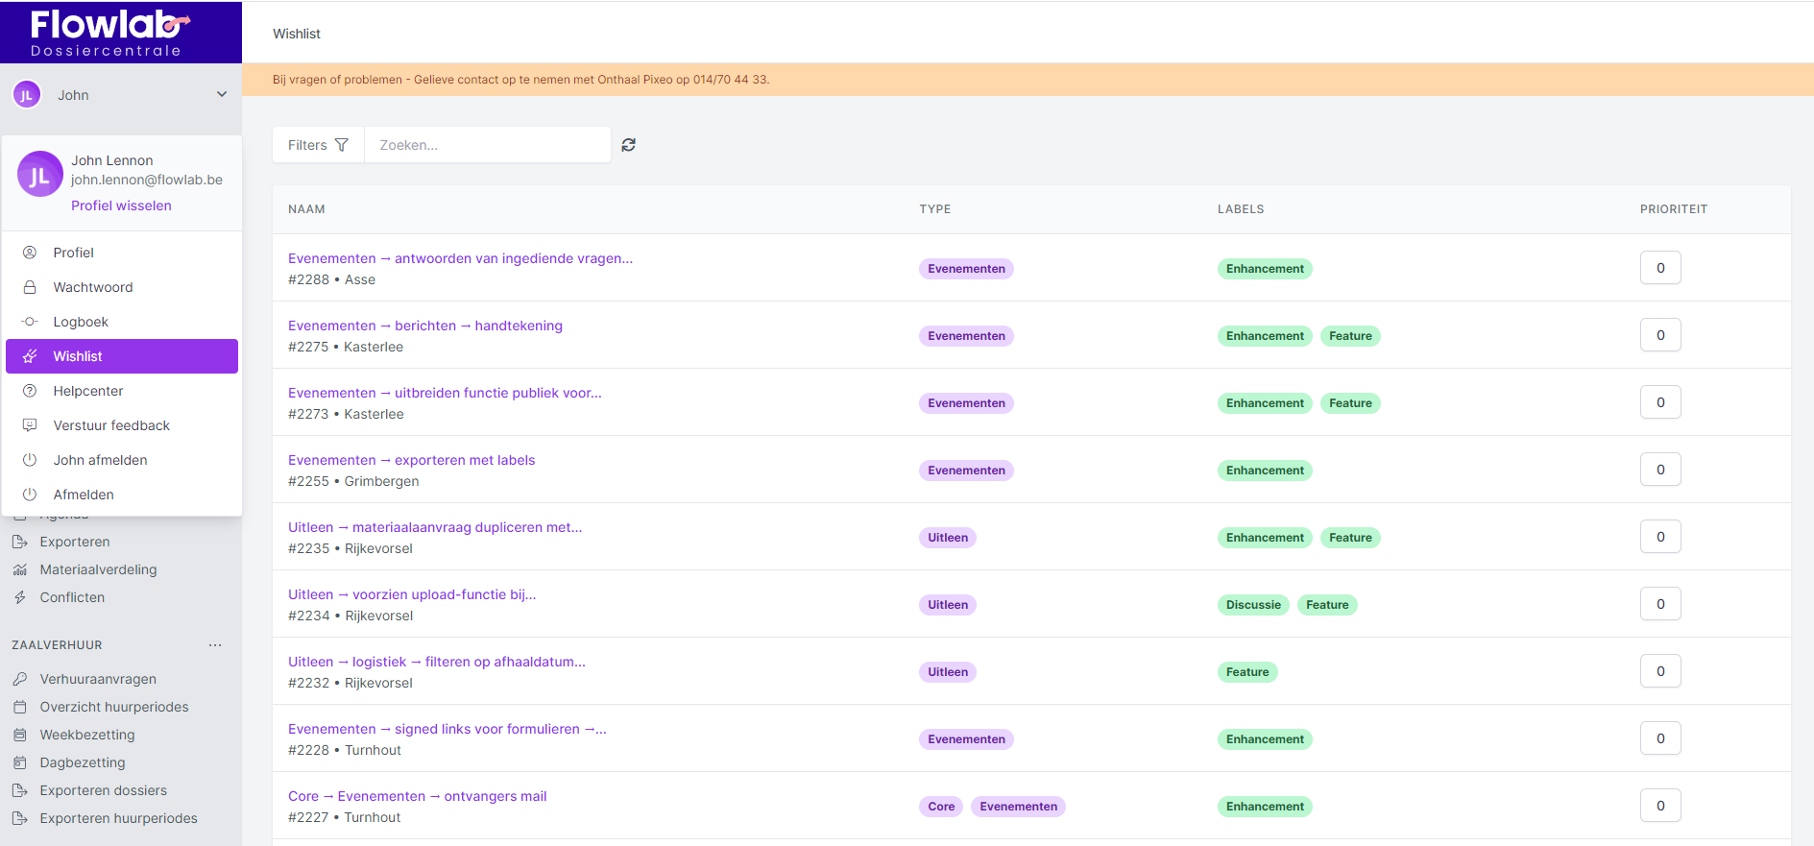Select Logboek from the user menu

point(81,322)
